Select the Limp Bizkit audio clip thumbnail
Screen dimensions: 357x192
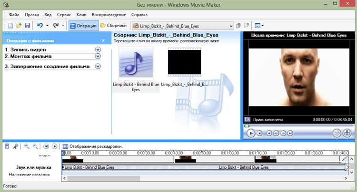136,62
